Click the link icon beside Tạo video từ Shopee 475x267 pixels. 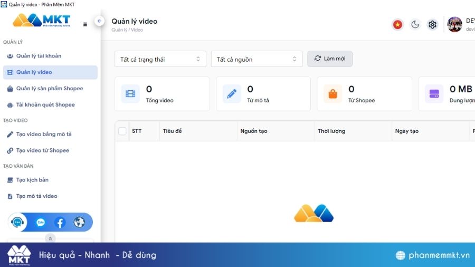(10, 150)
